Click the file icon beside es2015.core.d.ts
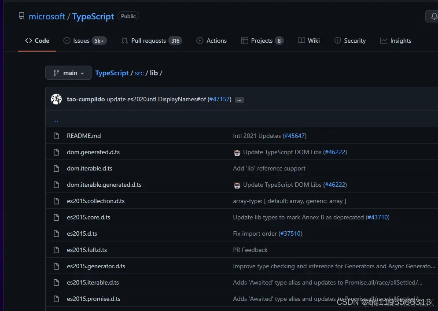Viewport: 438px width, 311px height. (x=56, y=217)
